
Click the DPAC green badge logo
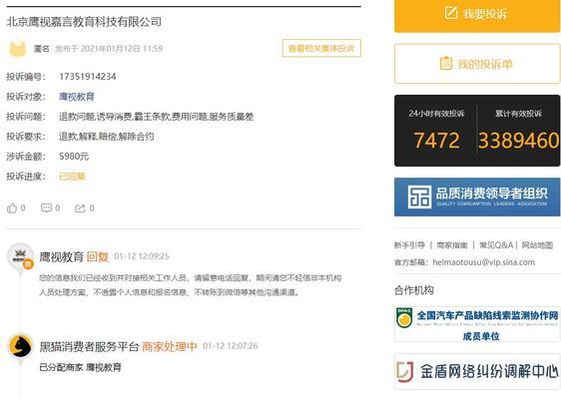pyautogui.click(x=404, y=318)
